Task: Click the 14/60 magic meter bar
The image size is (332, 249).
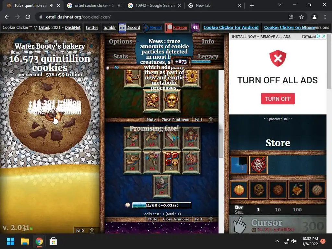Action: [x=161, y=205]
